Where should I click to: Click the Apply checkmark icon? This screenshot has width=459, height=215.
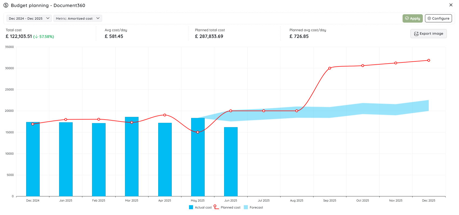[407, 18]
